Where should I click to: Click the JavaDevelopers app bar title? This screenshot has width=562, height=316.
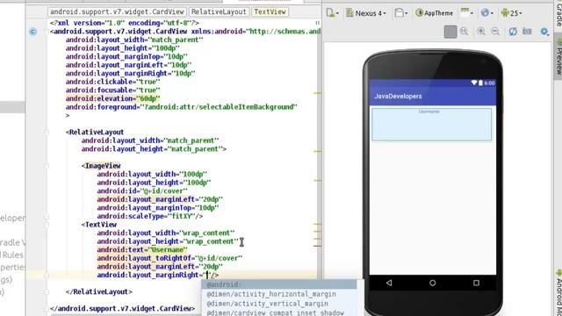point(398,97)
